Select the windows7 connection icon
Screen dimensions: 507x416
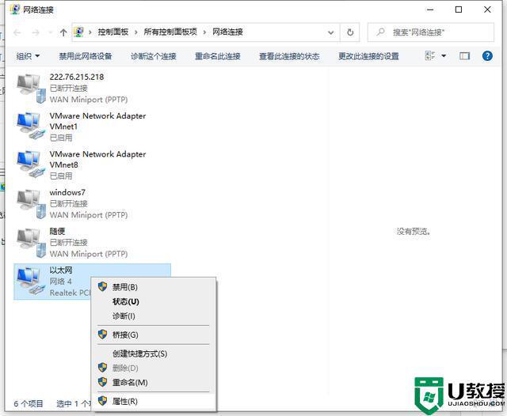point(32,203)
